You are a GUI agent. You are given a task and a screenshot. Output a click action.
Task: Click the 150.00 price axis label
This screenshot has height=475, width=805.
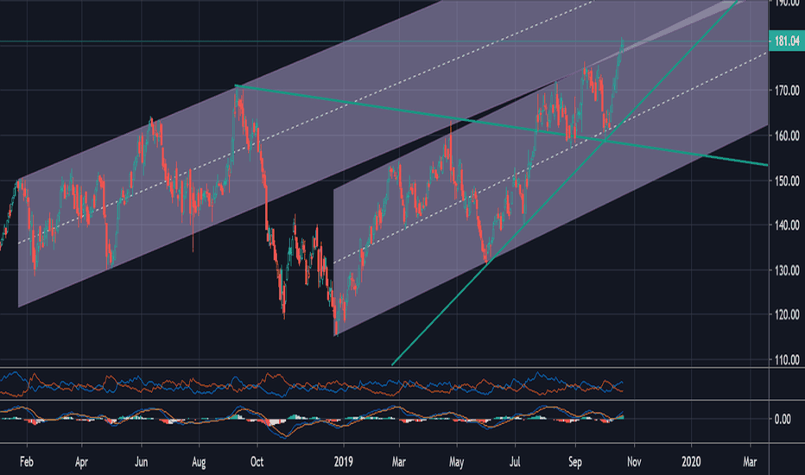coord(787,180)
